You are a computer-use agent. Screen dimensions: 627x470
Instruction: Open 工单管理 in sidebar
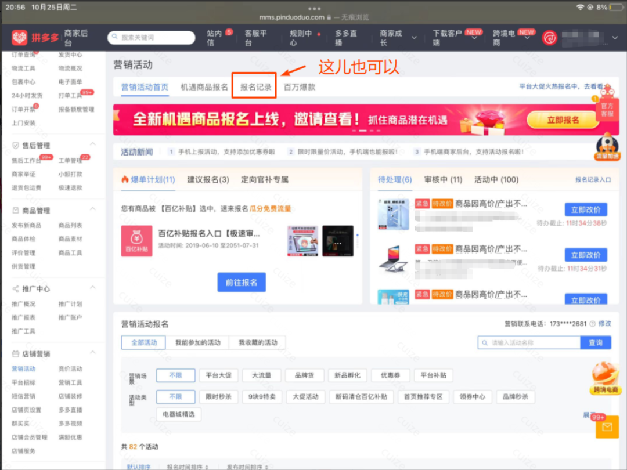point(70,161)
